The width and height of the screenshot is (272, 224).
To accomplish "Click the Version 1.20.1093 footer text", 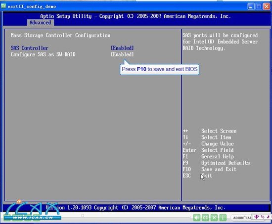I will click(x=136, y=208).
